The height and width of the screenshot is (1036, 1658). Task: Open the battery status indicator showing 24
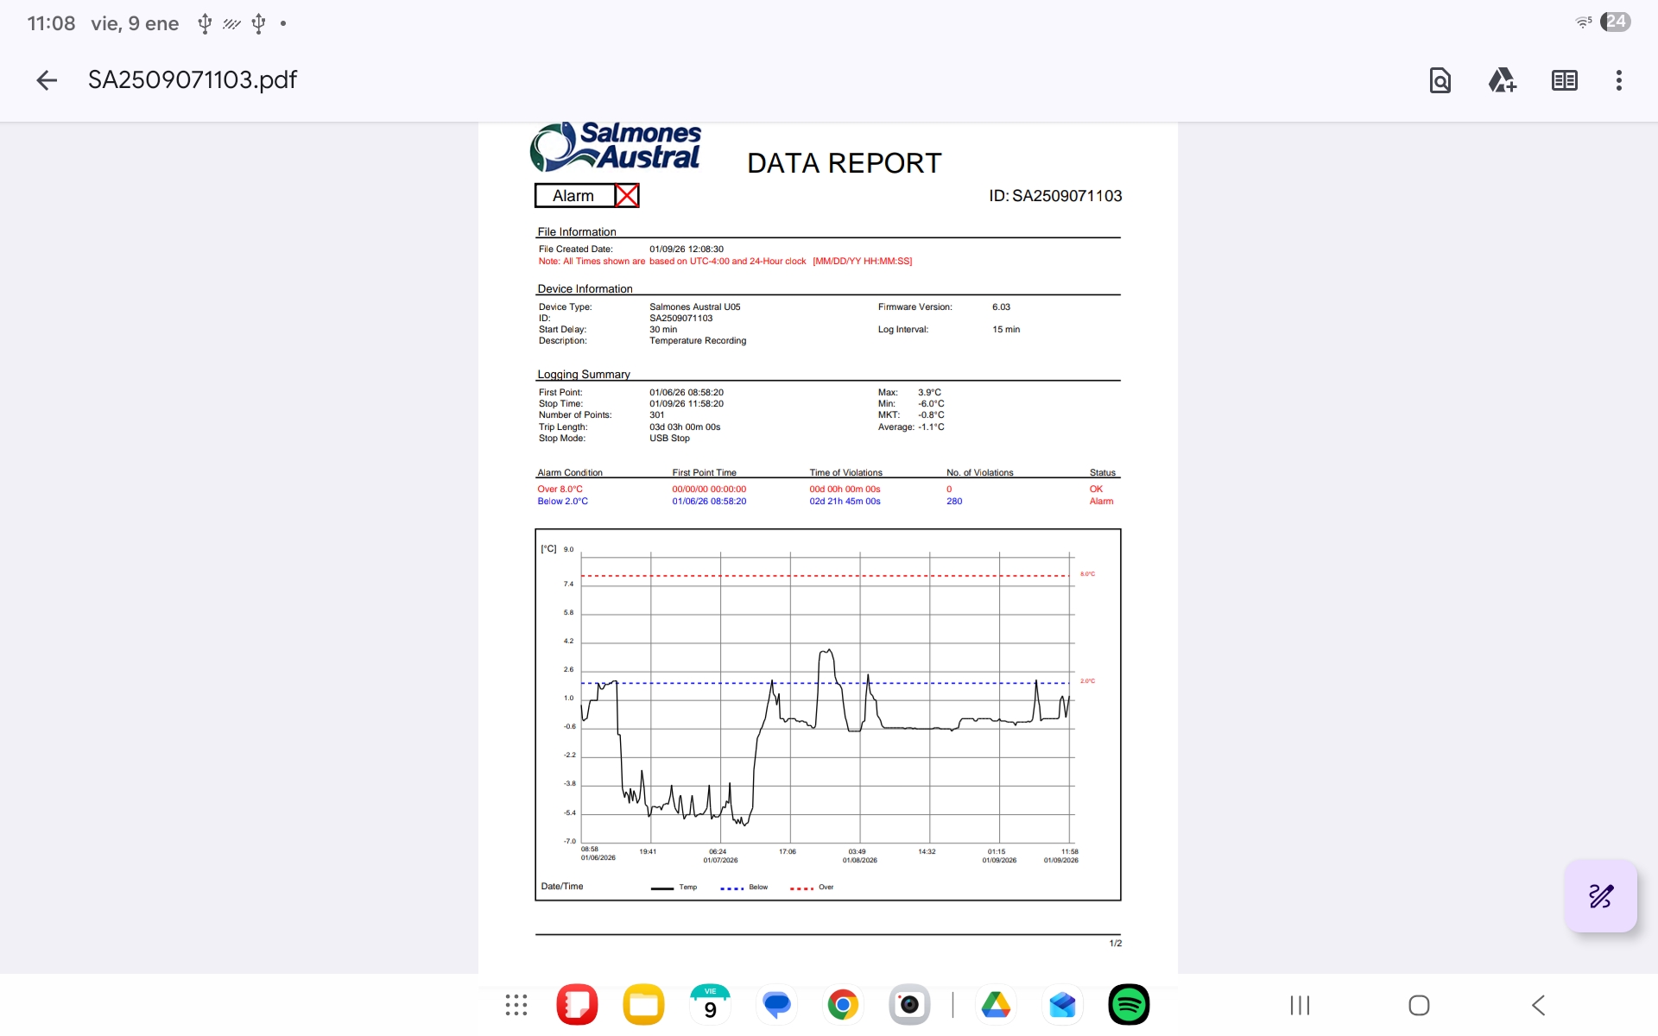click(1616, 22)
